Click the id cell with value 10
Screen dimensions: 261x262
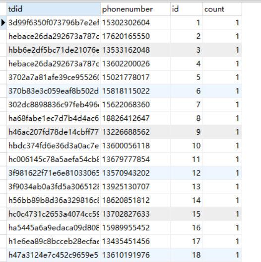pos(187,146)
